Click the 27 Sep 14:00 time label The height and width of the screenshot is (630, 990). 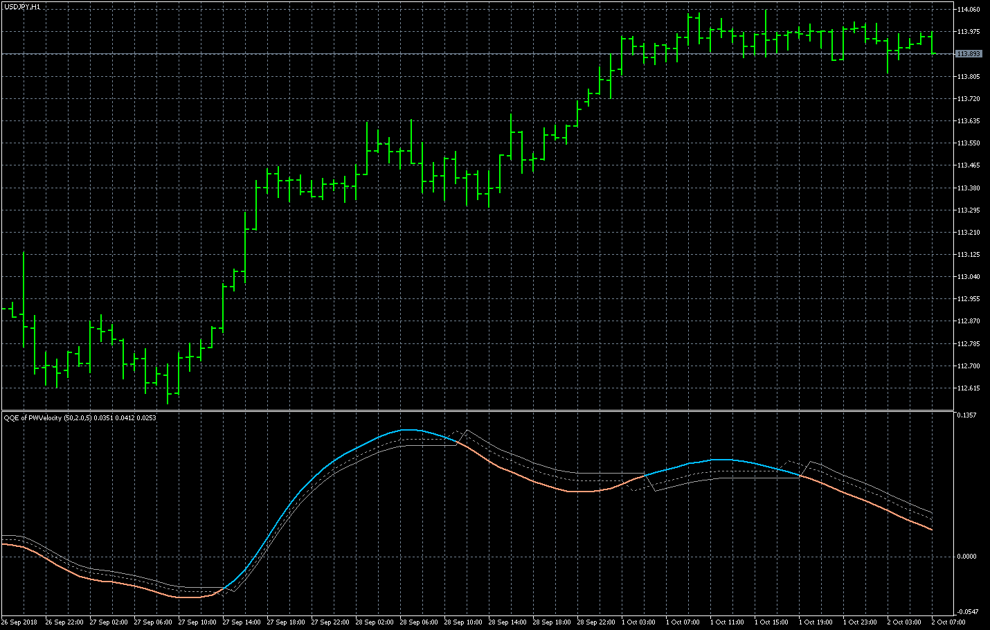(242, 622)
